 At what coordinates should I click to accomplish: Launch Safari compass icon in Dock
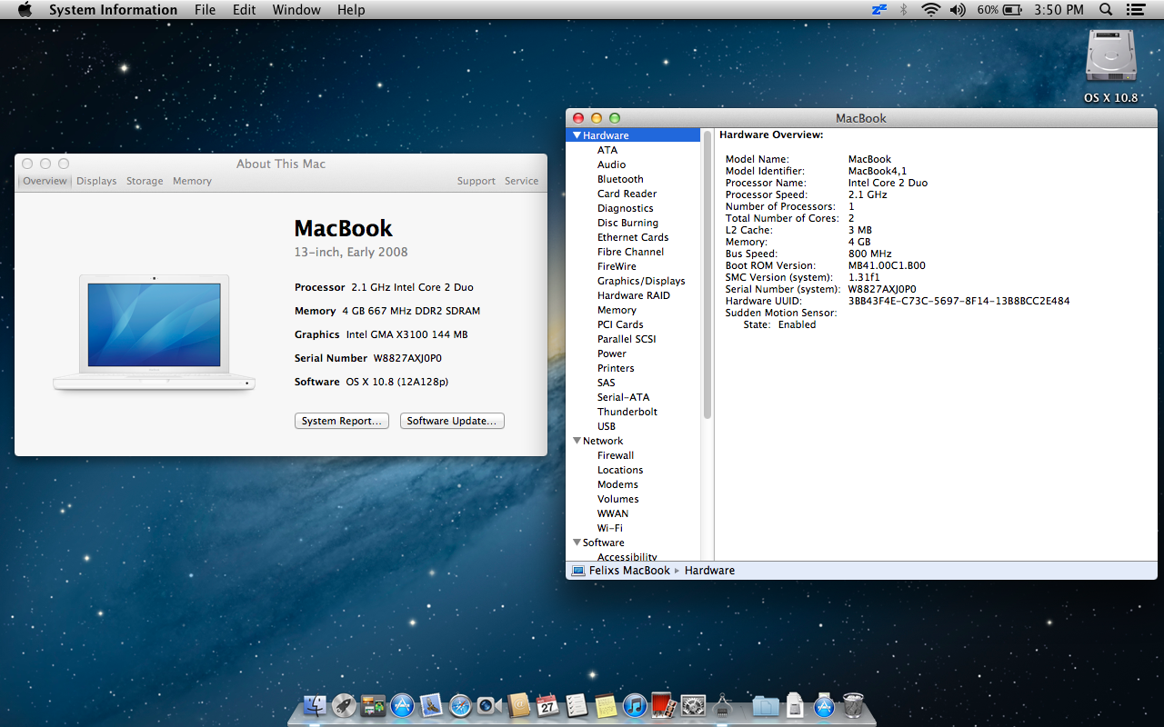tap(460, 705)
